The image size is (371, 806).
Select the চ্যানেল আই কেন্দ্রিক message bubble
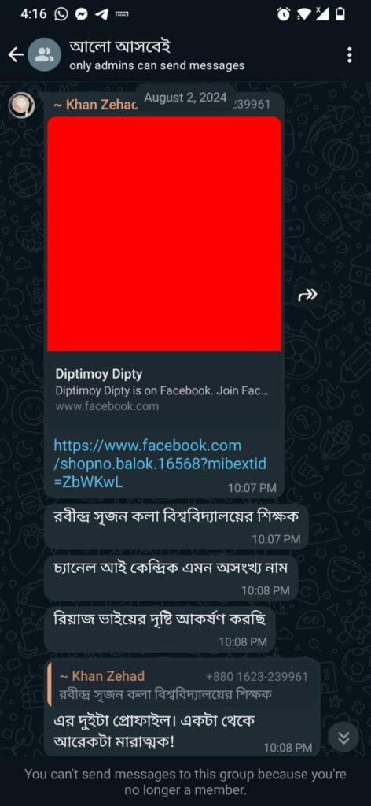(x=171, y=578)
